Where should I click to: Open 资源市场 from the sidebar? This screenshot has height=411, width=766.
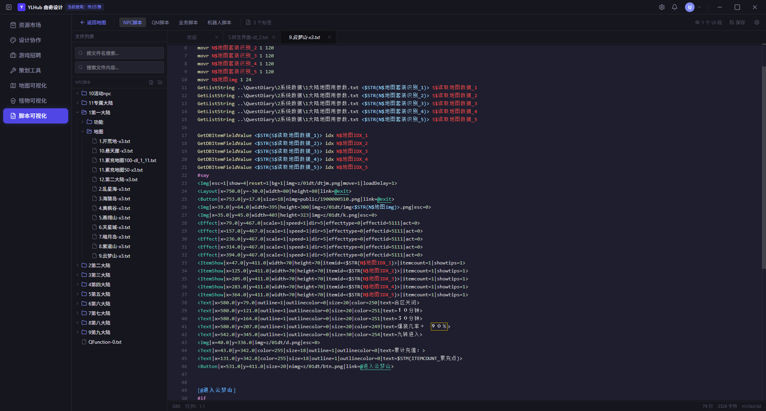pyautogui.click(x=36, y=25)
